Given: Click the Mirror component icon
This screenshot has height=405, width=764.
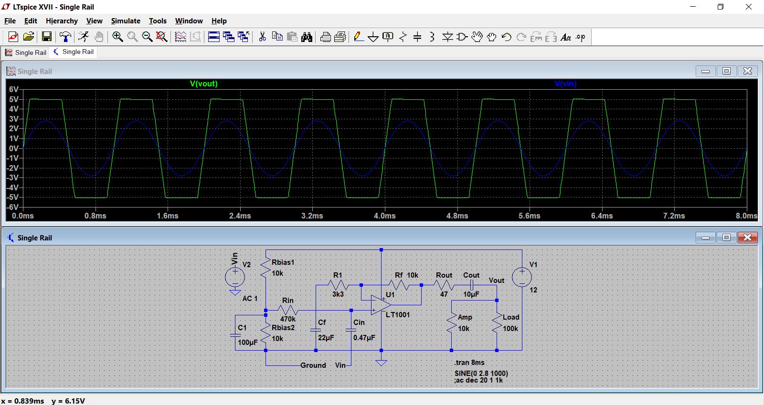Looking at the screenshot, I should point(551,37).
